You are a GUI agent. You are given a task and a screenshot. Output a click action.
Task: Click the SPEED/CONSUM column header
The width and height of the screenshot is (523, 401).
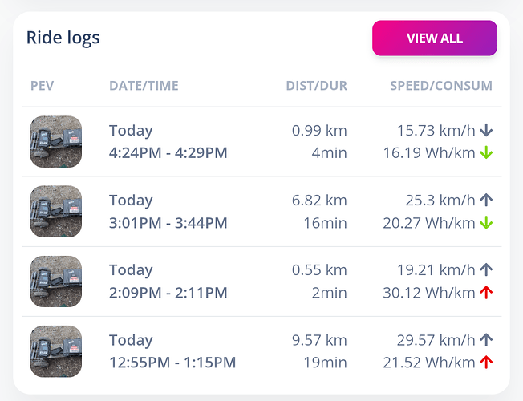coord(441,86)
